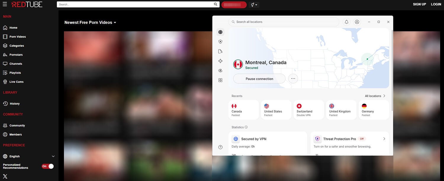Click the Daily average: 0h text

pyautogui.click(x=243, y=146)
